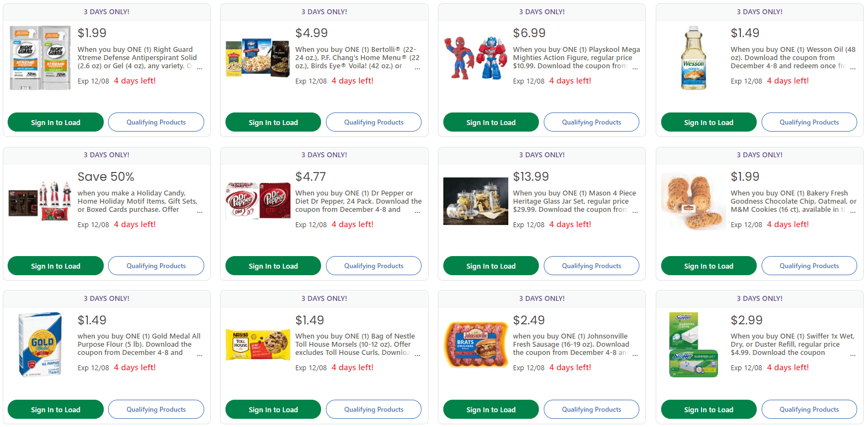The width and height of the screenshot is (867, 427).
Task: Expand the Right Guard coupon description ellipsis
Action: tap(200, 68)
